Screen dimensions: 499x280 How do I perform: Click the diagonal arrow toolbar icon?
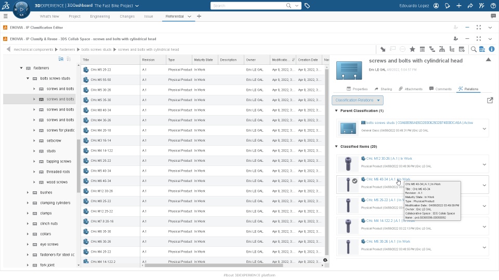click(x=383, y=49)
